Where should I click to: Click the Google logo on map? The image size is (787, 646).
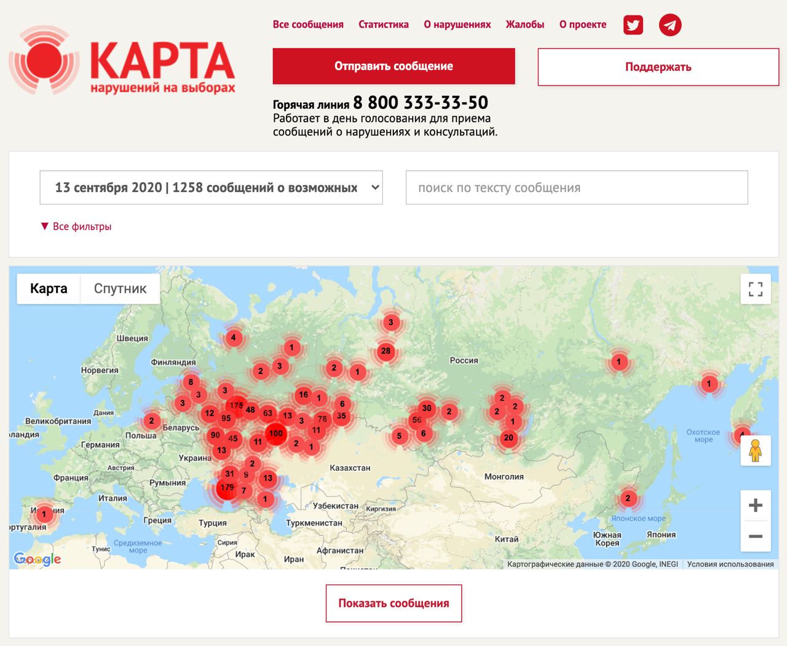pos(38,559)
